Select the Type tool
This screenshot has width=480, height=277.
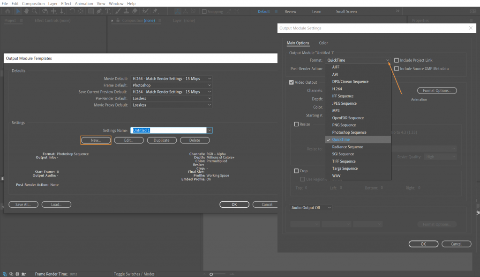pos(107,11)
